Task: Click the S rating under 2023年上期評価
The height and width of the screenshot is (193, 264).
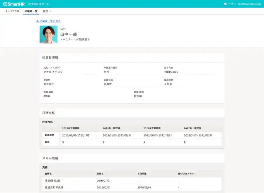Action: (103, 142)
